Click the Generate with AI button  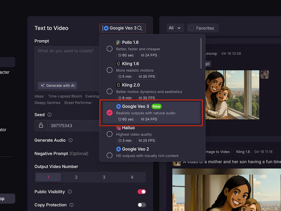(x=58, y=85)
